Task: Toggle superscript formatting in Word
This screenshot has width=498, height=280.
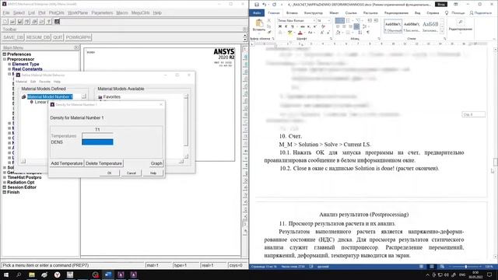Action: [315, 26]
